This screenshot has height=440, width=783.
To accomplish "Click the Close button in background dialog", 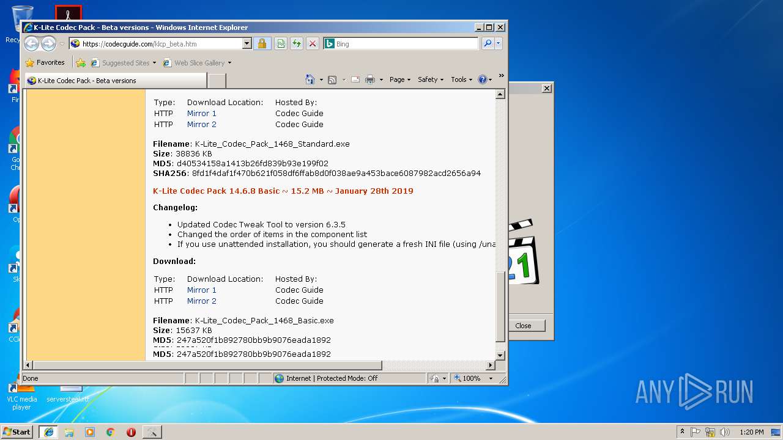I will [x=523, y=326].
